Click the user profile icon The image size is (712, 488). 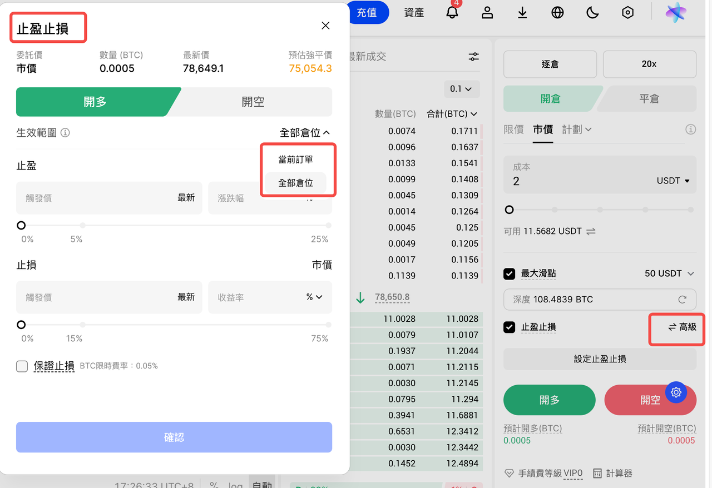(487, 13)
